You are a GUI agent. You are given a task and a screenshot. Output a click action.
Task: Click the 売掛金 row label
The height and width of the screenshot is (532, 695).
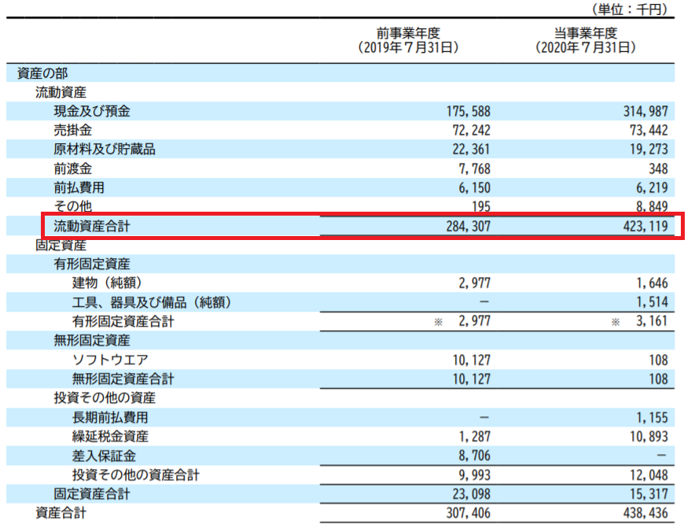tap(73, 130)
